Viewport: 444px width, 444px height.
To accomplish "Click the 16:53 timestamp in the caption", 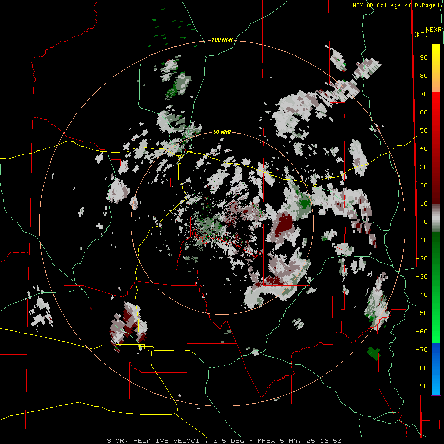I will point(331,441).
